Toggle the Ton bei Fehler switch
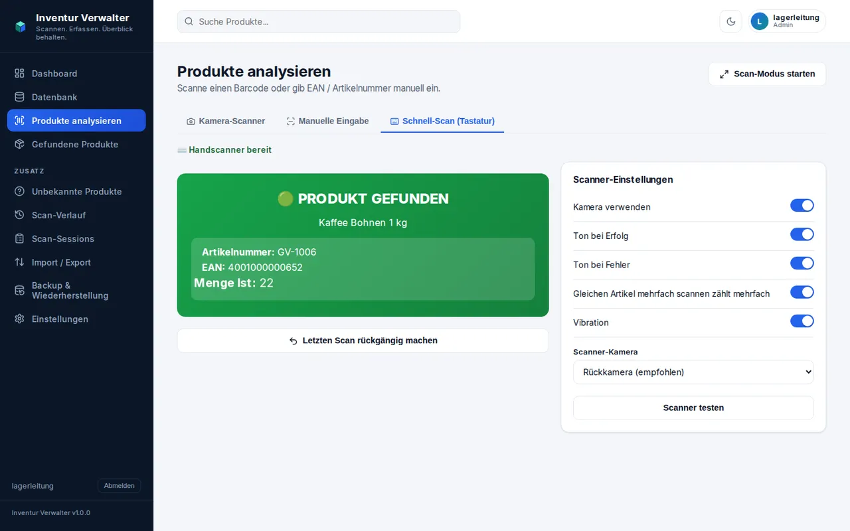This screenshot has width=850, height=531. pyautogui.click(x=802, y=264)
